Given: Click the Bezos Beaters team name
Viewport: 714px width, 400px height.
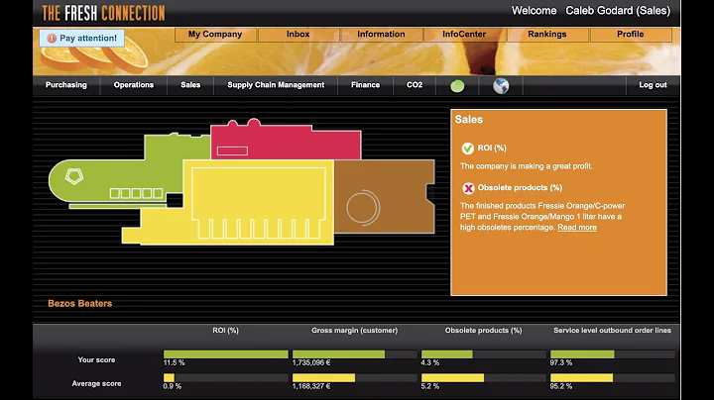Looking at the screenshot, I should coord(80,304).
